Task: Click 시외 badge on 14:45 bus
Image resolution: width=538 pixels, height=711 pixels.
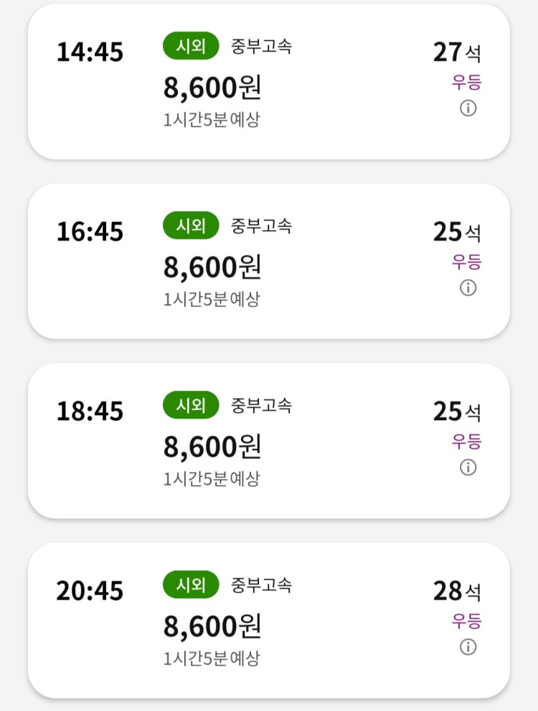Action: pos(190,47)
